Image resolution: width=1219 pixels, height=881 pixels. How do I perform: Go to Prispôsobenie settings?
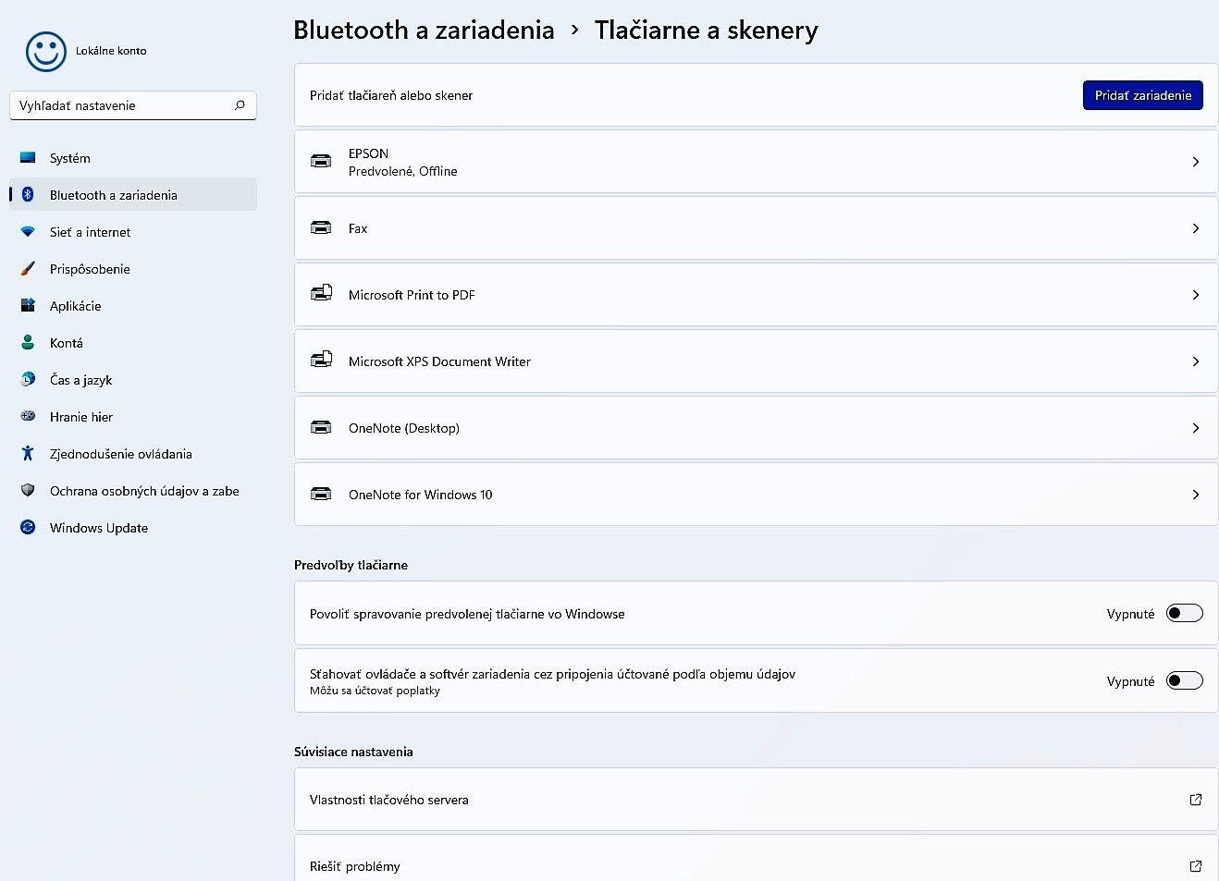pos(133,269)
